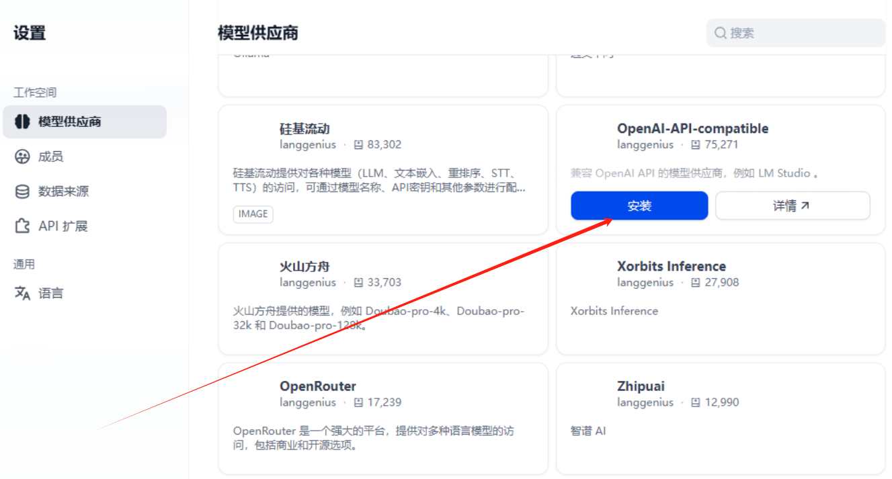Click into the 搜索 input field
The width and height of the screenshot is (892, 479).
click(796, 33)
